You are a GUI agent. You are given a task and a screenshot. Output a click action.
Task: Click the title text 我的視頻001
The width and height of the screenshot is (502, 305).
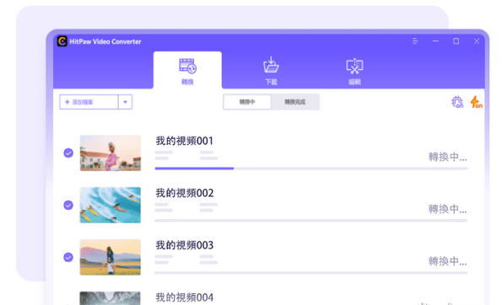click(x=185, y=141)
